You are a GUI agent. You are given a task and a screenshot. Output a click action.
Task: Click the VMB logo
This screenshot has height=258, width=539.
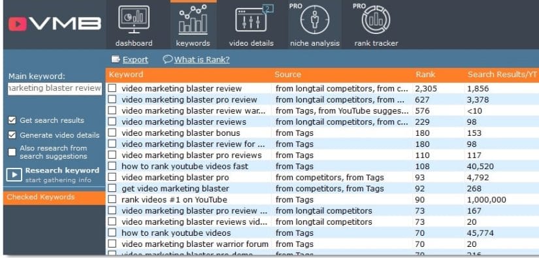click(55, 24)
